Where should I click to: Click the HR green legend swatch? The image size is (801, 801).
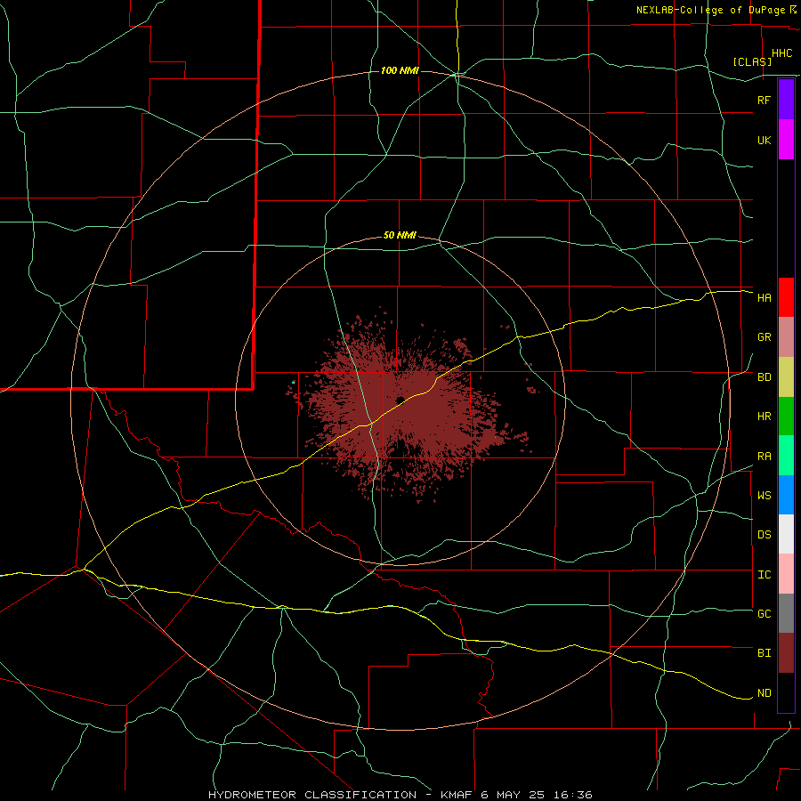click(786, 417)
